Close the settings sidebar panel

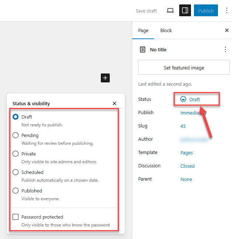227,31
